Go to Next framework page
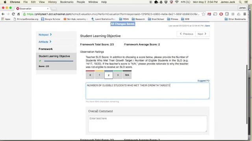Screen dimensions: 252x141 point(202,34)
